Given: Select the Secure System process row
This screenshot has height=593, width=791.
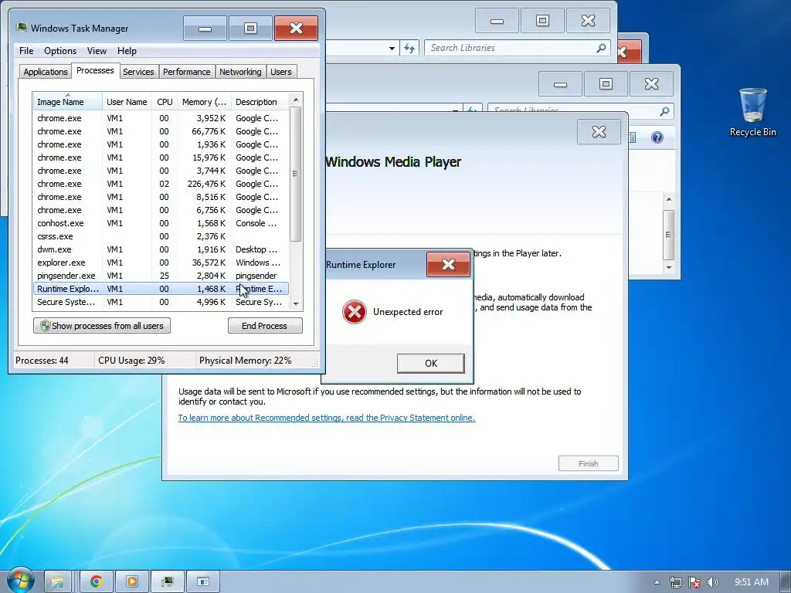Looking at the screenshot, I should (x=161, y=302).
